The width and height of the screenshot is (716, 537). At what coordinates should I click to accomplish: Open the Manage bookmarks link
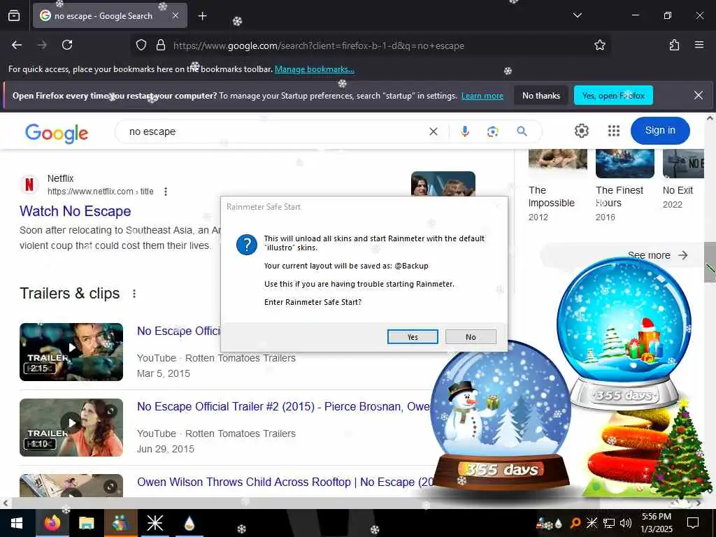314,69
